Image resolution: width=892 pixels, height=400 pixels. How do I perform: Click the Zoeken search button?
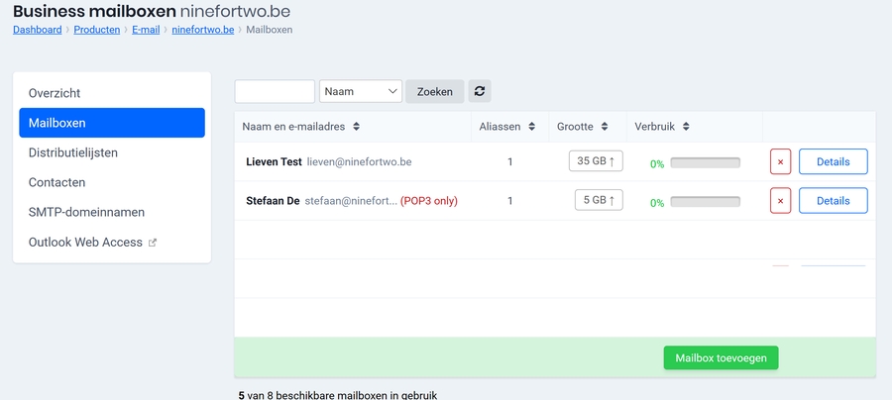click(x=434, y=91)
